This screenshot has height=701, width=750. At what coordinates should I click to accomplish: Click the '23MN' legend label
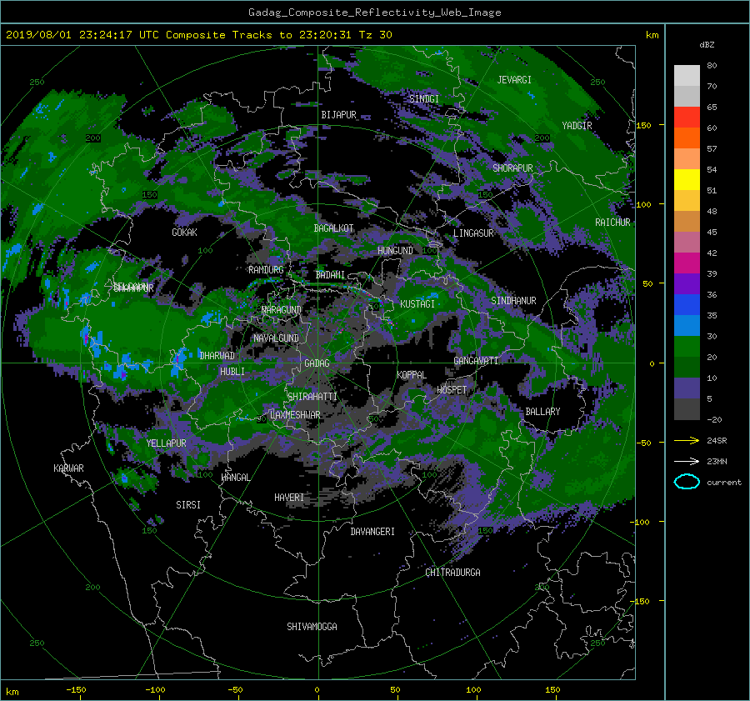tap(717, 461)
